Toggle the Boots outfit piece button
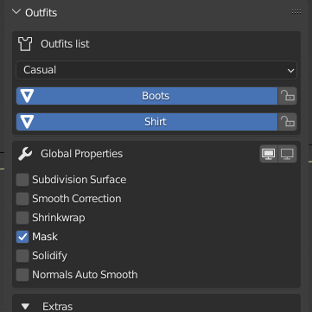Viewport: 312px width, 312px height. [147, 96]
